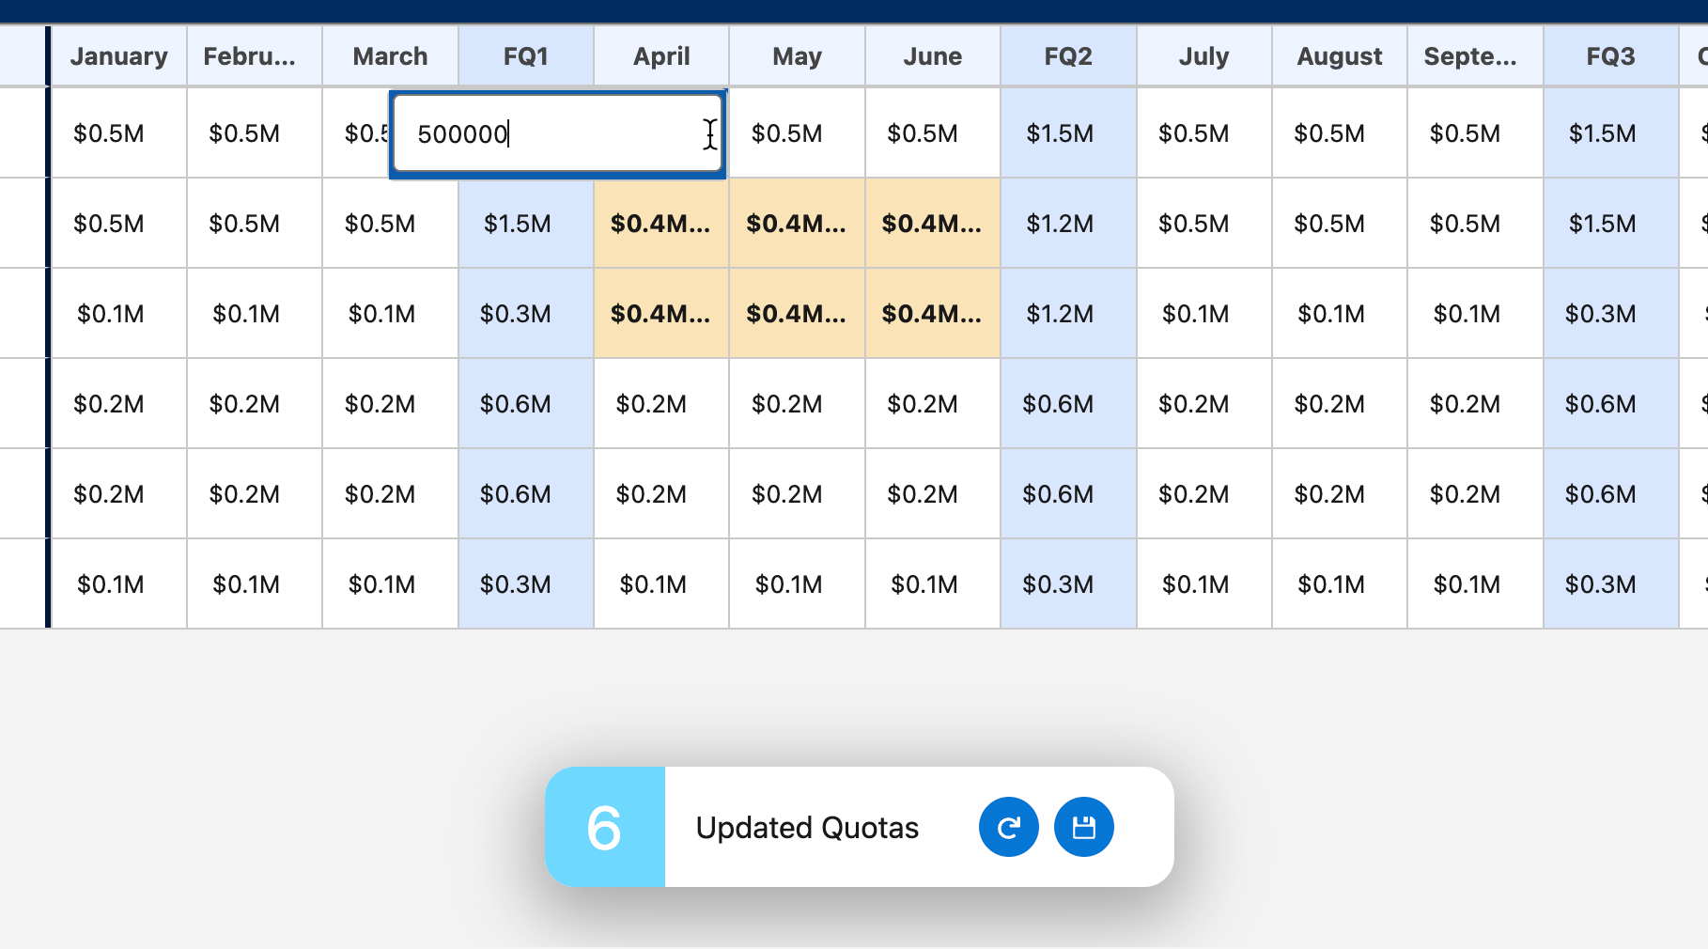Viewport: 1708px width, 949px height.
Task: Select the highlighted $0.4M cell under April
Action: 660,224
